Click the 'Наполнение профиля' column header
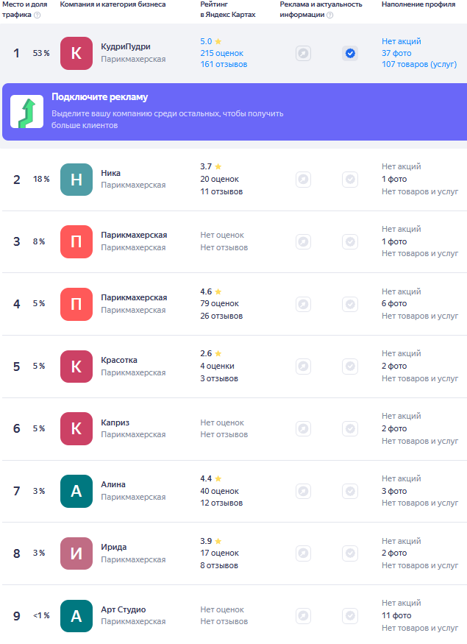Viewport: 467px width, 644px height. pos(419,4)
